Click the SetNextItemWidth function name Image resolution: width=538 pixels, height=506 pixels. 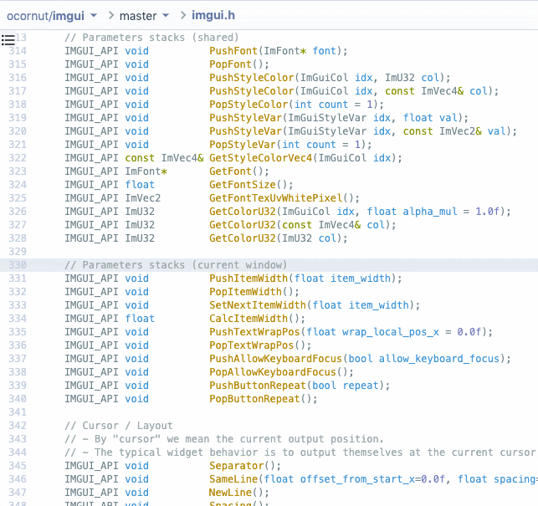pos(258,305)
